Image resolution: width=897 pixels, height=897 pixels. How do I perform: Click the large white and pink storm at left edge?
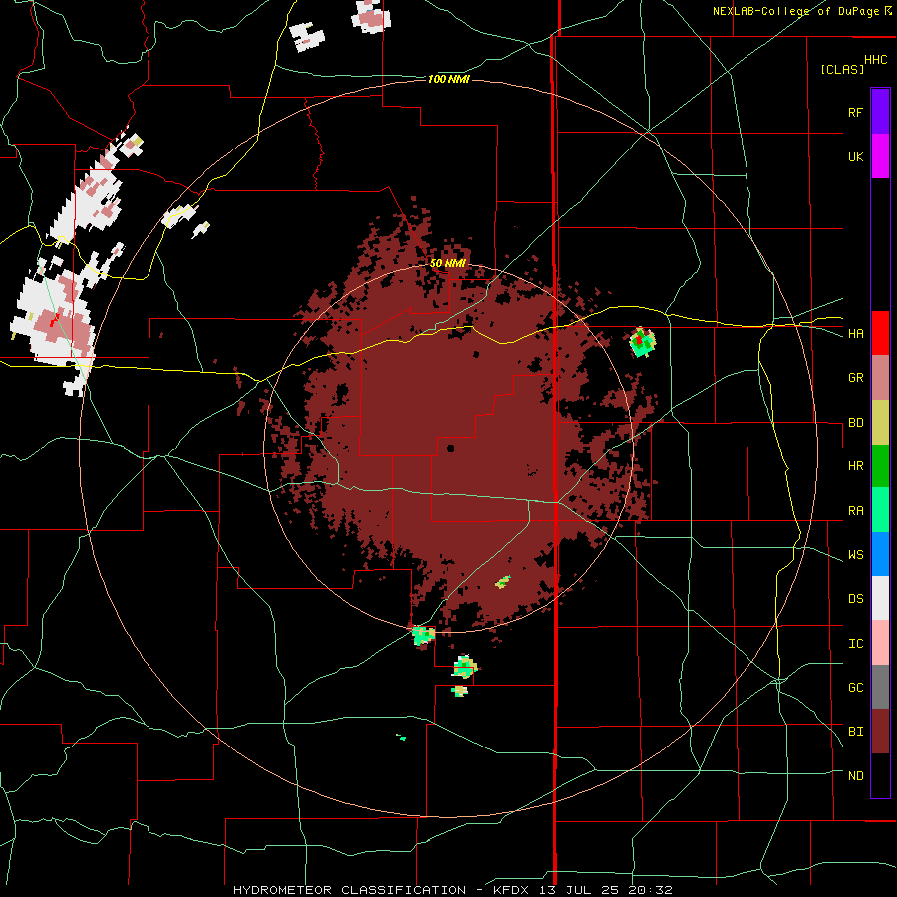(x=55, y=320)
